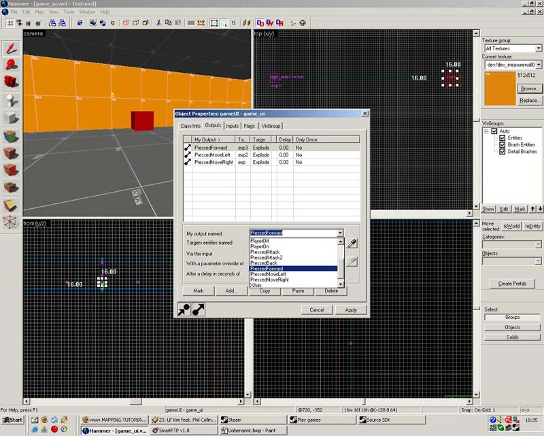Image resolution: width=544 pixels, height=436 pixels.
Task: Open the Texture group dropdown
Action: click(538, 48)
